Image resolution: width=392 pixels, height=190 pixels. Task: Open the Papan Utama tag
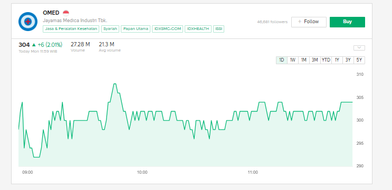[136, 29]
